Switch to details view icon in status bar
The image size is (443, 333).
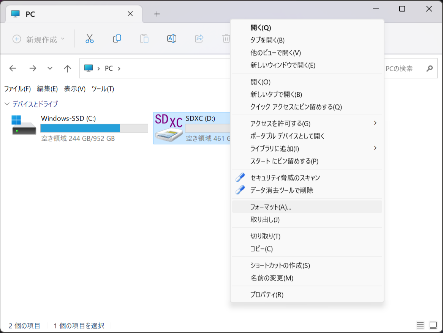click(x=420, y=325)
